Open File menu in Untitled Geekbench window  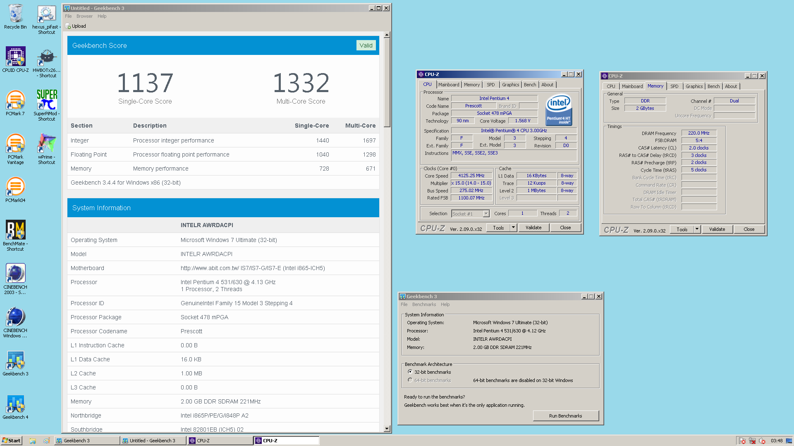68,16
